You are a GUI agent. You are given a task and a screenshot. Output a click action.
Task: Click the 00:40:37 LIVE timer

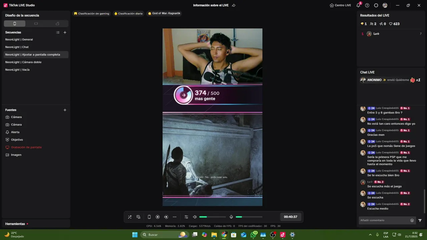pos(291,217)
